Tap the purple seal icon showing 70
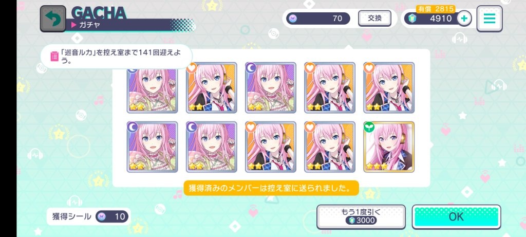Image resolution: width=526 pixels, height=237 pixels. click(292, 19)
